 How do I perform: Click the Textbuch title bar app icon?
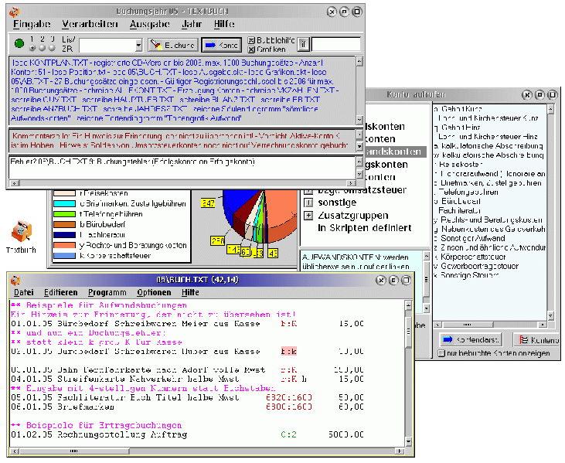coord(15,12)
